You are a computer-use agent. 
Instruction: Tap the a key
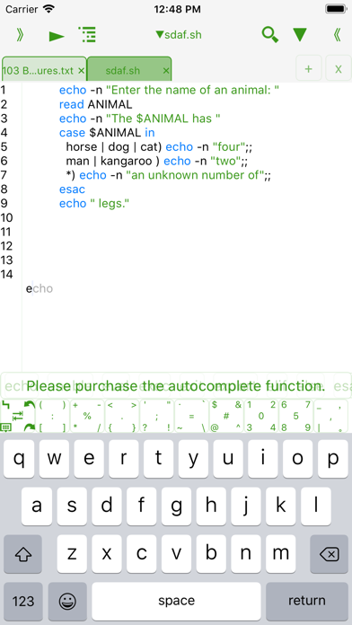tap(36, 506)
